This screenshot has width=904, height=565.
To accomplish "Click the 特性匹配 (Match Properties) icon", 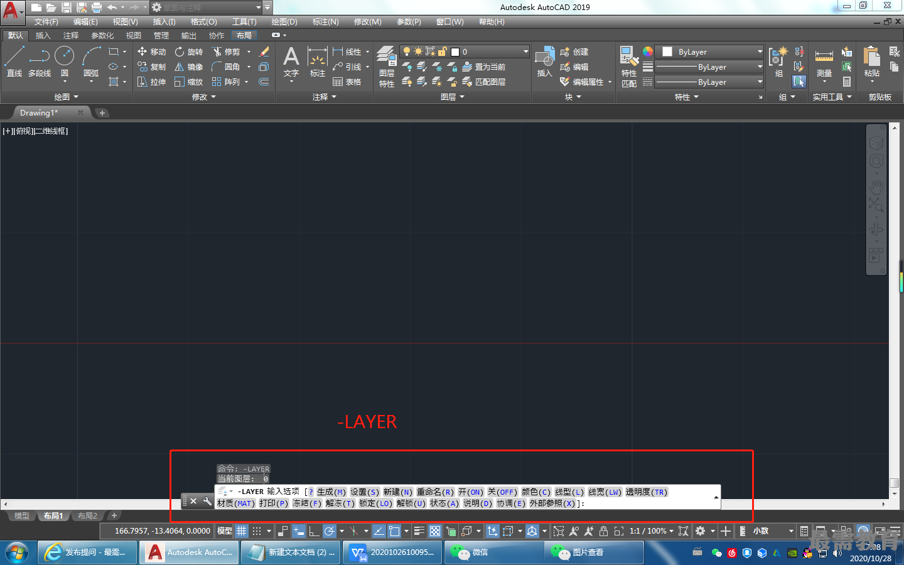I will pyautogui.click(x=629, y=67).
